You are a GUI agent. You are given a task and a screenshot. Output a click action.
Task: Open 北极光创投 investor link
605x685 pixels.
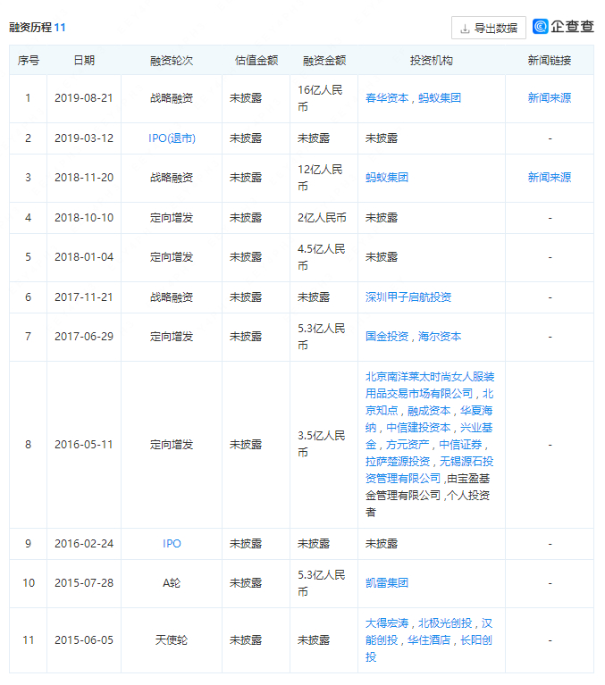coord(445,623)
